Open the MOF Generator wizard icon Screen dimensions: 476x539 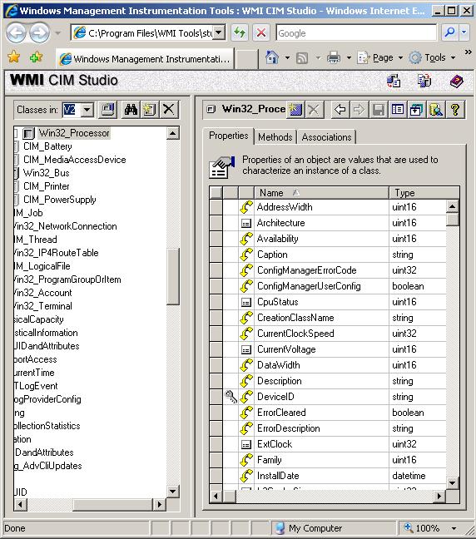[x=394, y=82]
